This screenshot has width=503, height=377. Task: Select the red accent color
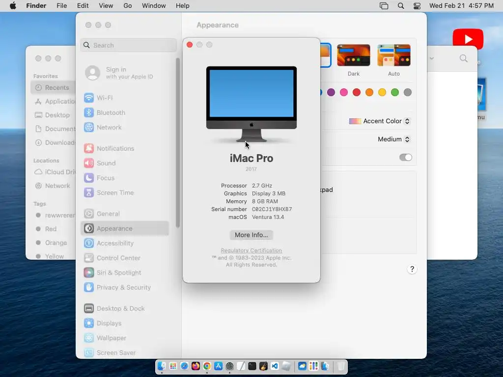coord(357,92)
